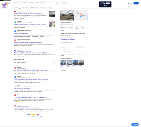Expand the map with the fullscreen icon

tap(87, 12)
